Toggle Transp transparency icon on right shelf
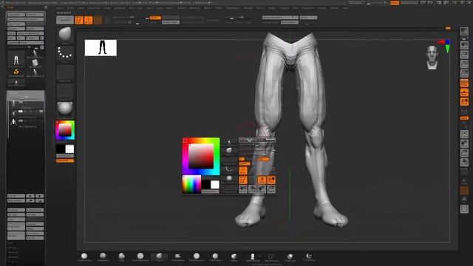The height and width of the screenshot is (266, 473). (x=464, y=181)
